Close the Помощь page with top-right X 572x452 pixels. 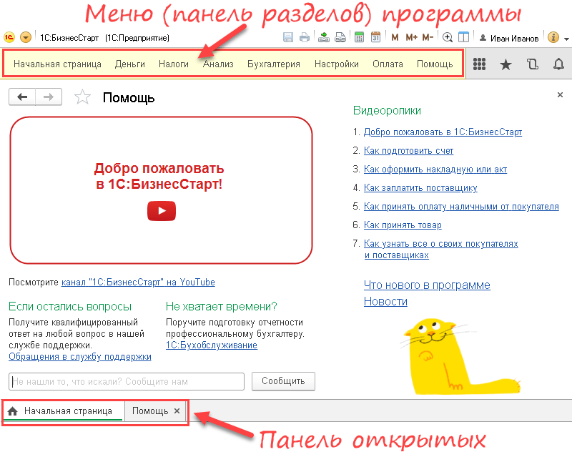(x=560, y=95)
